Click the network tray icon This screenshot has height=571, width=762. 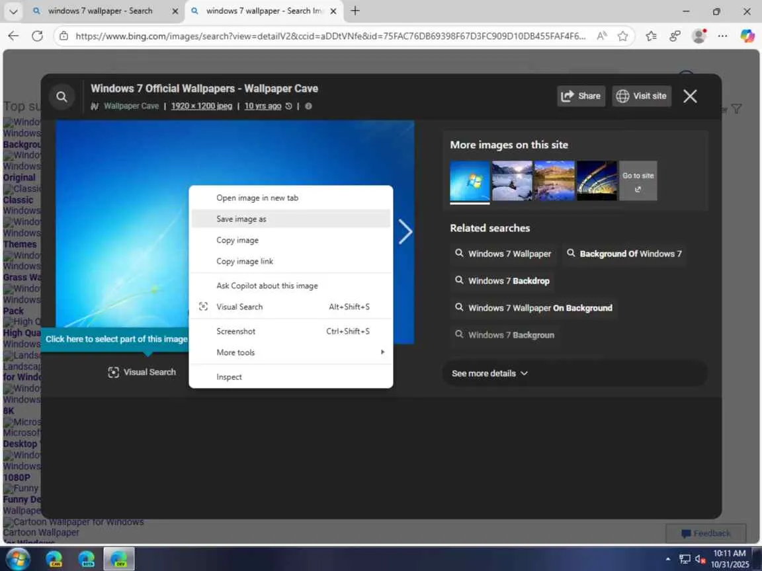[685, 559]
